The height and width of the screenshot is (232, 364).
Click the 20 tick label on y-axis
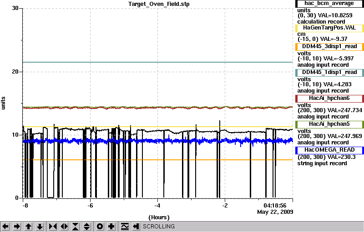coord(15,72)
